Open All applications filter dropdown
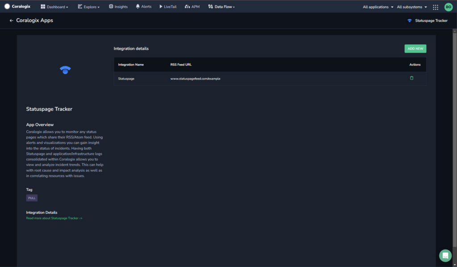 [378, 7]
